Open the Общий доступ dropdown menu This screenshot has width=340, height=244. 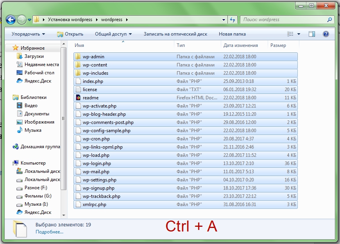[x=113, y=34]
